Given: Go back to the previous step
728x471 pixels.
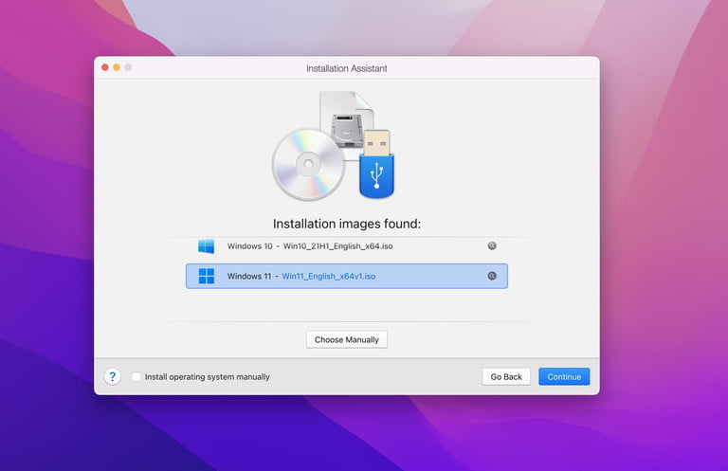Looking at the screenshot, I should 506,377.
